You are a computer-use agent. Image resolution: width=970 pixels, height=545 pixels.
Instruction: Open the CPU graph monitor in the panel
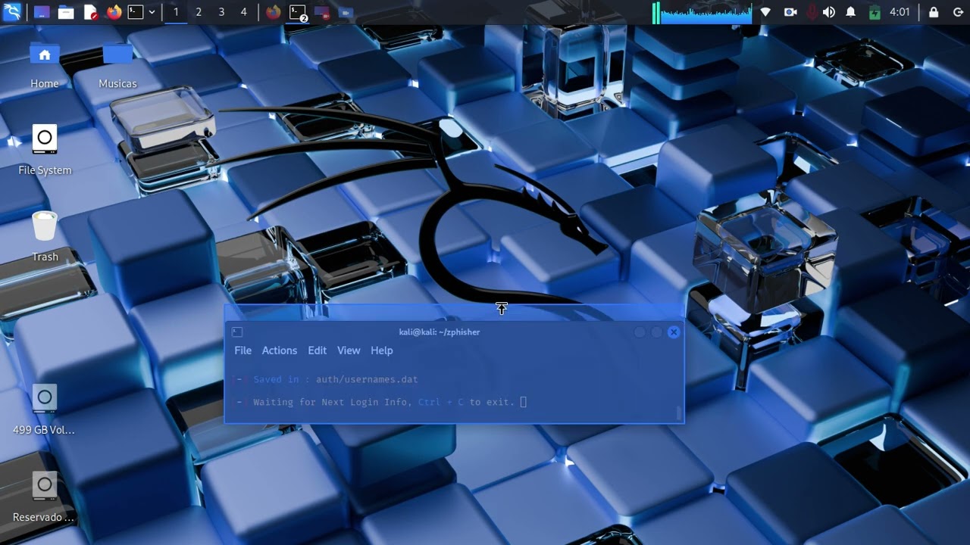702,12
